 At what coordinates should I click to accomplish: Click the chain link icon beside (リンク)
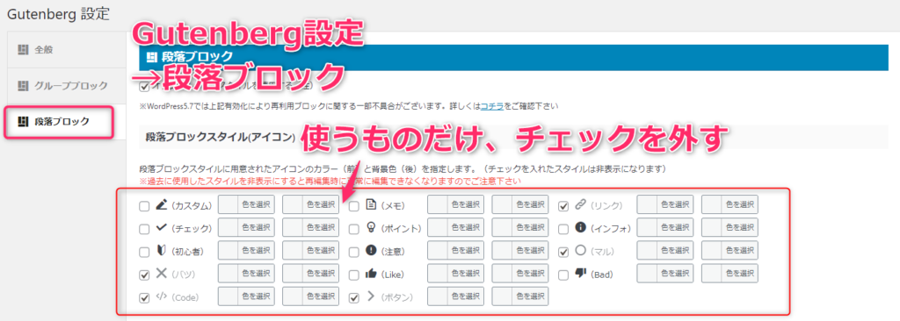[581, 204]
